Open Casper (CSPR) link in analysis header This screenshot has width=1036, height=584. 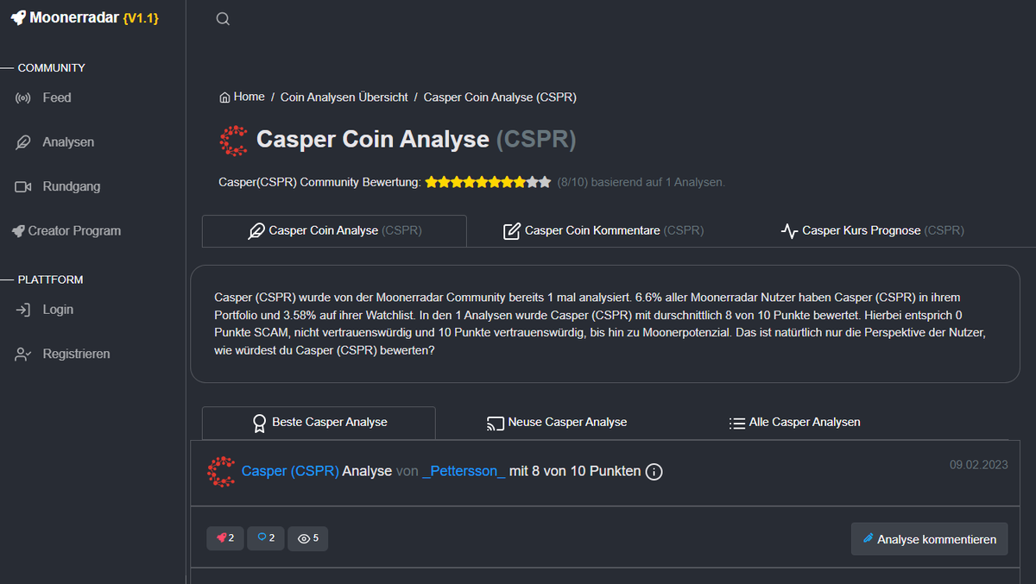click(x=290, y=472)
